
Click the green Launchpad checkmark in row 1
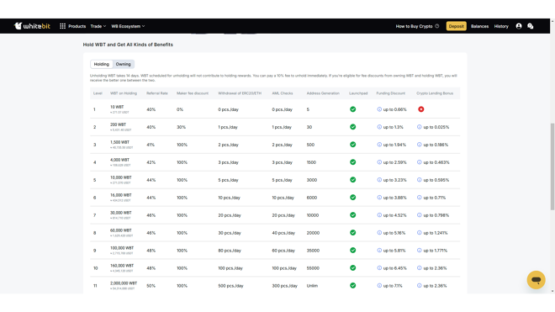(x=353, y=109)
